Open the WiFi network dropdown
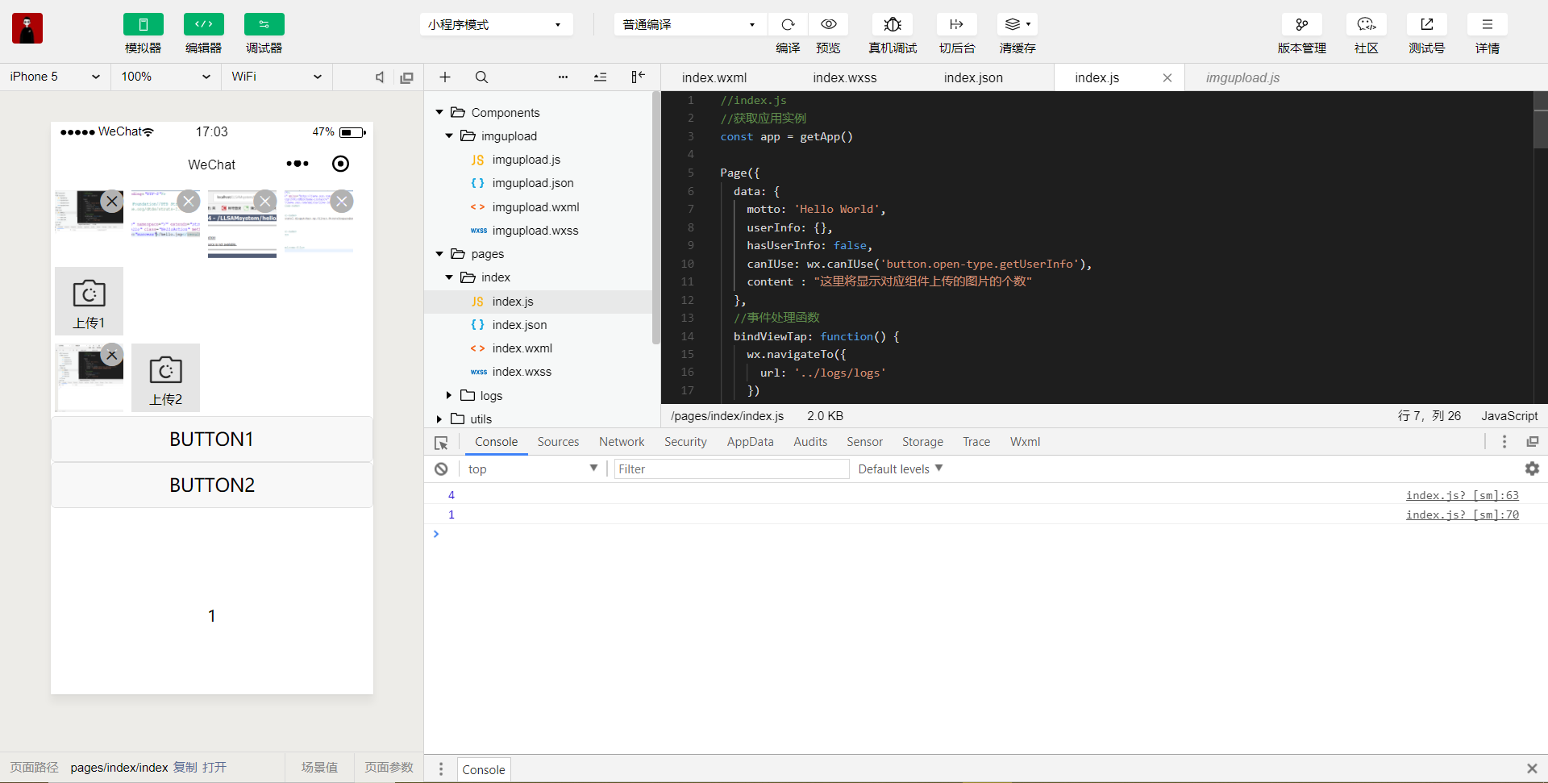 point(277,77)
